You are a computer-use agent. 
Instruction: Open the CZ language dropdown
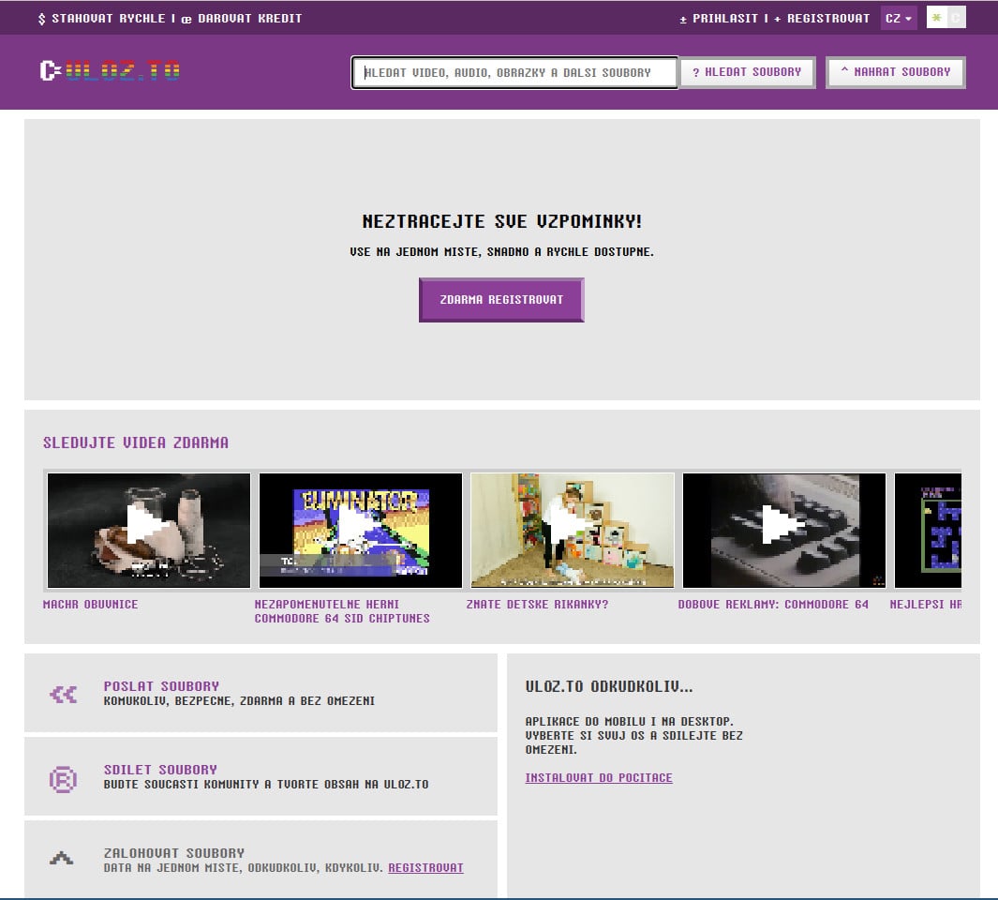tap(898, 18)
